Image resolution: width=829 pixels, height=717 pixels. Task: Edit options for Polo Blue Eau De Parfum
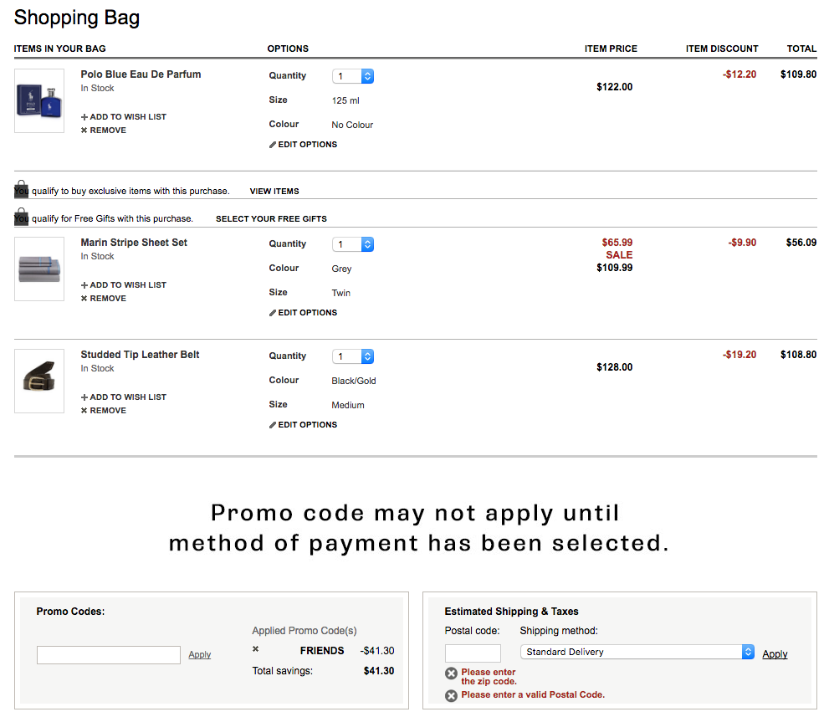point(303,145)
